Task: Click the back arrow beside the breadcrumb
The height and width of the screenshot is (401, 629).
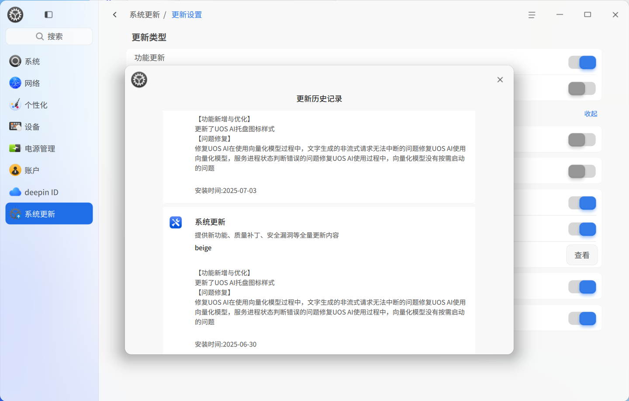Action: pos(115,15)
